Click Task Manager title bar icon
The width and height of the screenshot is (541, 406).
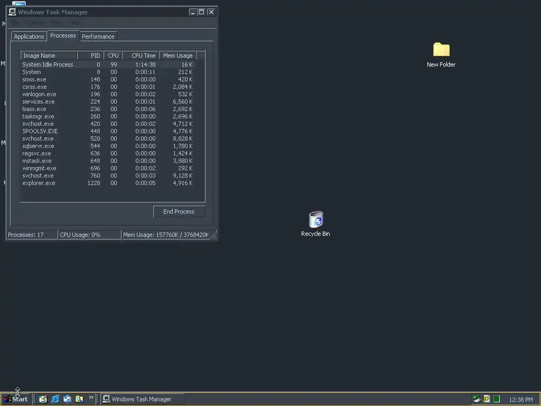[x=12, y=12]
